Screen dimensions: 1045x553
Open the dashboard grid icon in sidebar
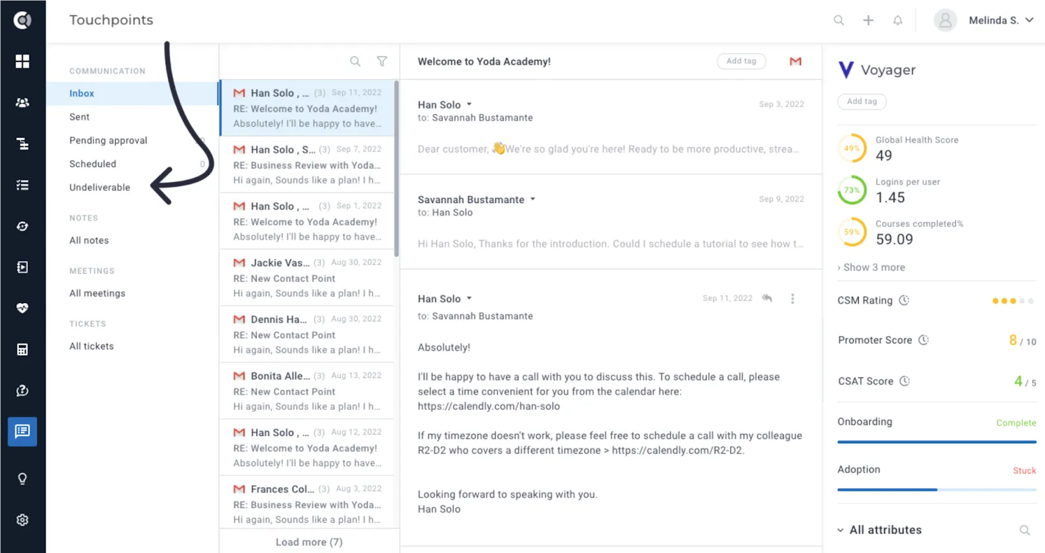click(x=22, y=61)
